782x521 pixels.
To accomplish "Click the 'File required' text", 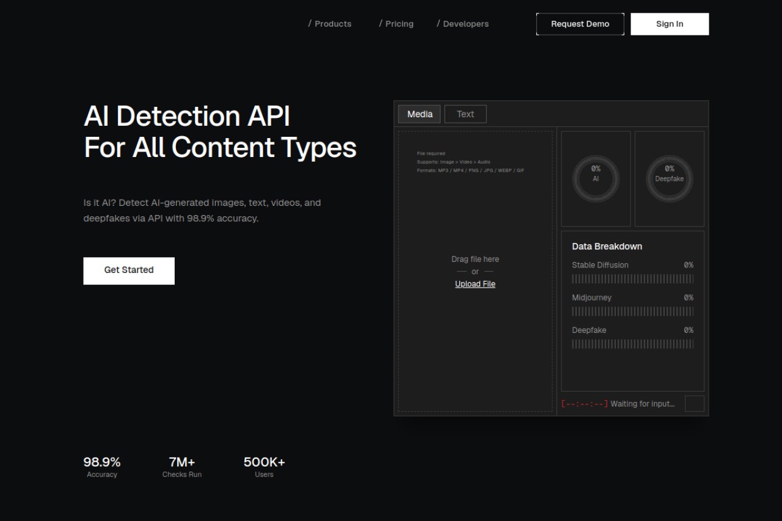I will tap(431, 153).
